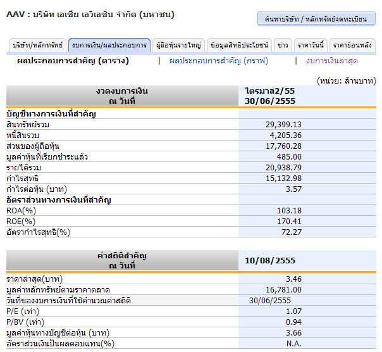The width and height of the screenshot is (382, 352).
Task: Switch to the ผู้ถือหุ้นรายใหญ่ tab
Action: tap(178, 46)
